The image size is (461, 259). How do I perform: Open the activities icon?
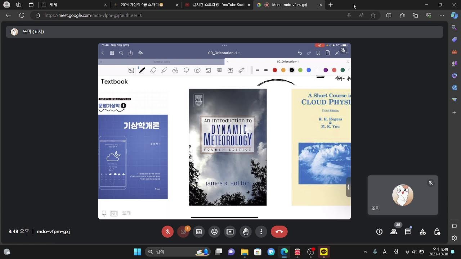(423, 232)
